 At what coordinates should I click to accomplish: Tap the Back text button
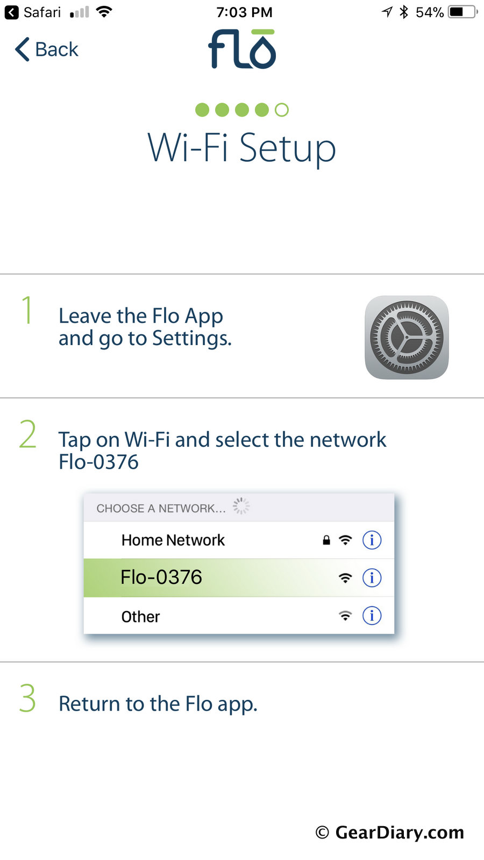[x=56, y=49]
